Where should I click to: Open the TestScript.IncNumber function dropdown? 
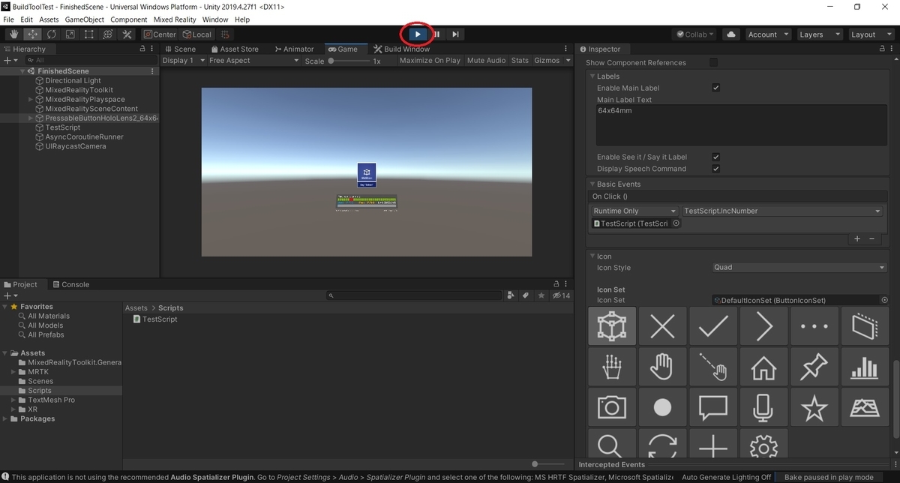pos(782,211)
